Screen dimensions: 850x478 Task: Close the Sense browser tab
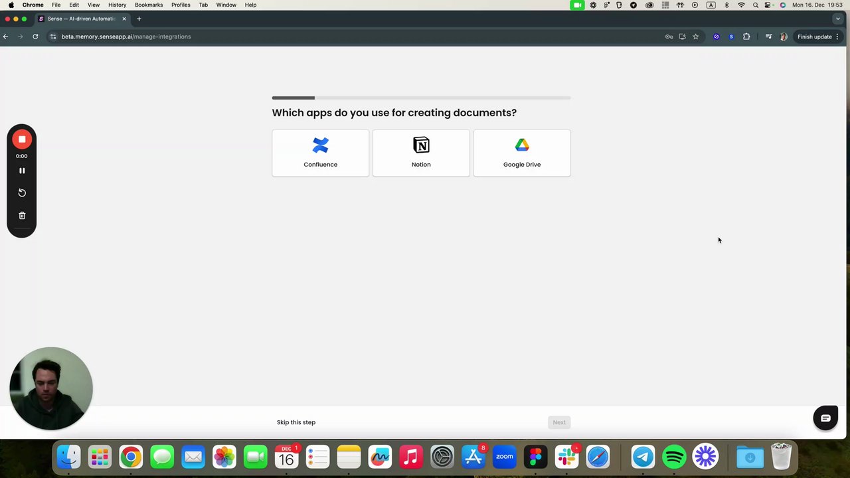tap(124, 19)
